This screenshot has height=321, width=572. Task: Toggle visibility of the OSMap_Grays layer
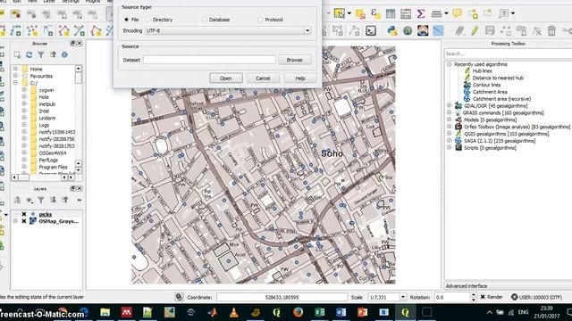tap(24, 221)
